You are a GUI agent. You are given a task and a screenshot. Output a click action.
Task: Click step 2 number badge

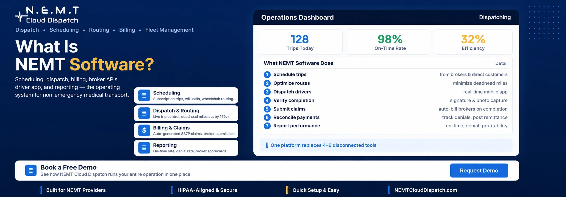[267, 83]
